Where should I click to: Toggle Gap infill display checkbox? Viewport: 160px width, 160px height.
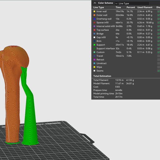(158, 38)
